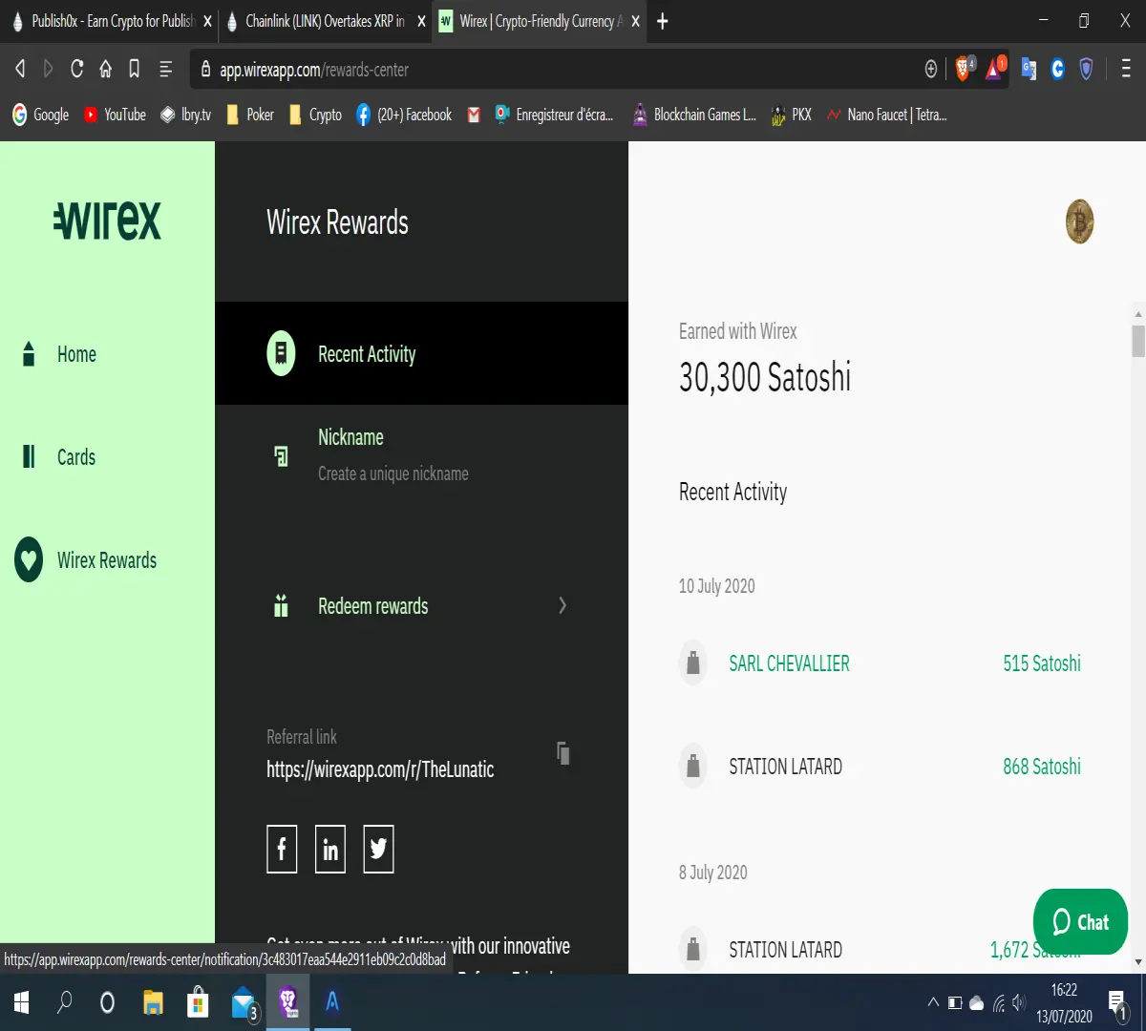Open Blockchain Games bookmark
This screenshot has height=1031, width=1146.
694,115
